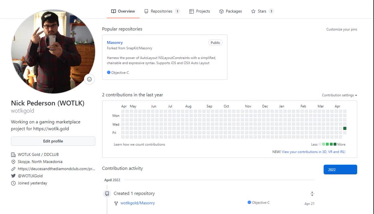The image size is (374, 214).
Task: Click the clock icon beside Joined yesterday
Action: (13, 183)
